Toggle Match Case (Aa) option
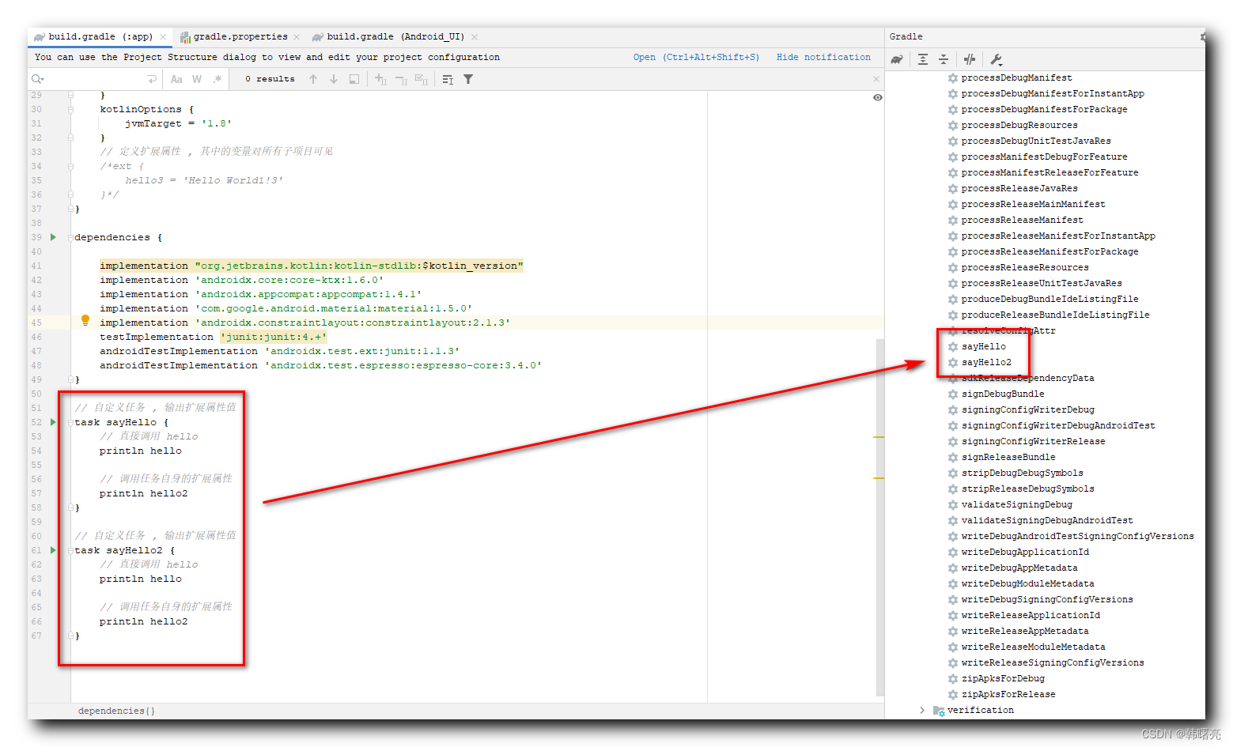The height and width of the screenshot is (747, 1233). pyautogui.click(x=176, y=79)
